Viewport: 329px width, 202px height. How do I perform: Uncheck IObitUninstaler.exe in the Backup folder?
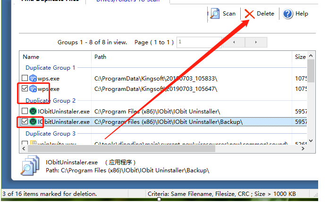point(25,121)
